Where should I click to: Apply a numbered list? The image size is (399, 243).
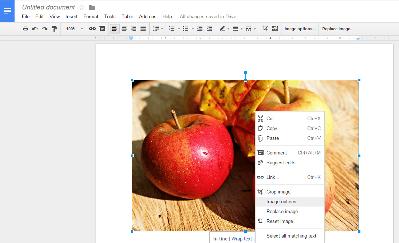(x=171, y=28)
